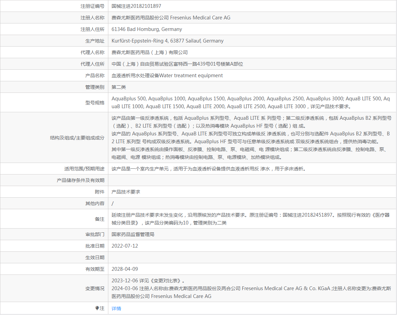The image size is (397, 316).
Task: Open the 详情 link in the 注 row
Action: pos(116,309)
